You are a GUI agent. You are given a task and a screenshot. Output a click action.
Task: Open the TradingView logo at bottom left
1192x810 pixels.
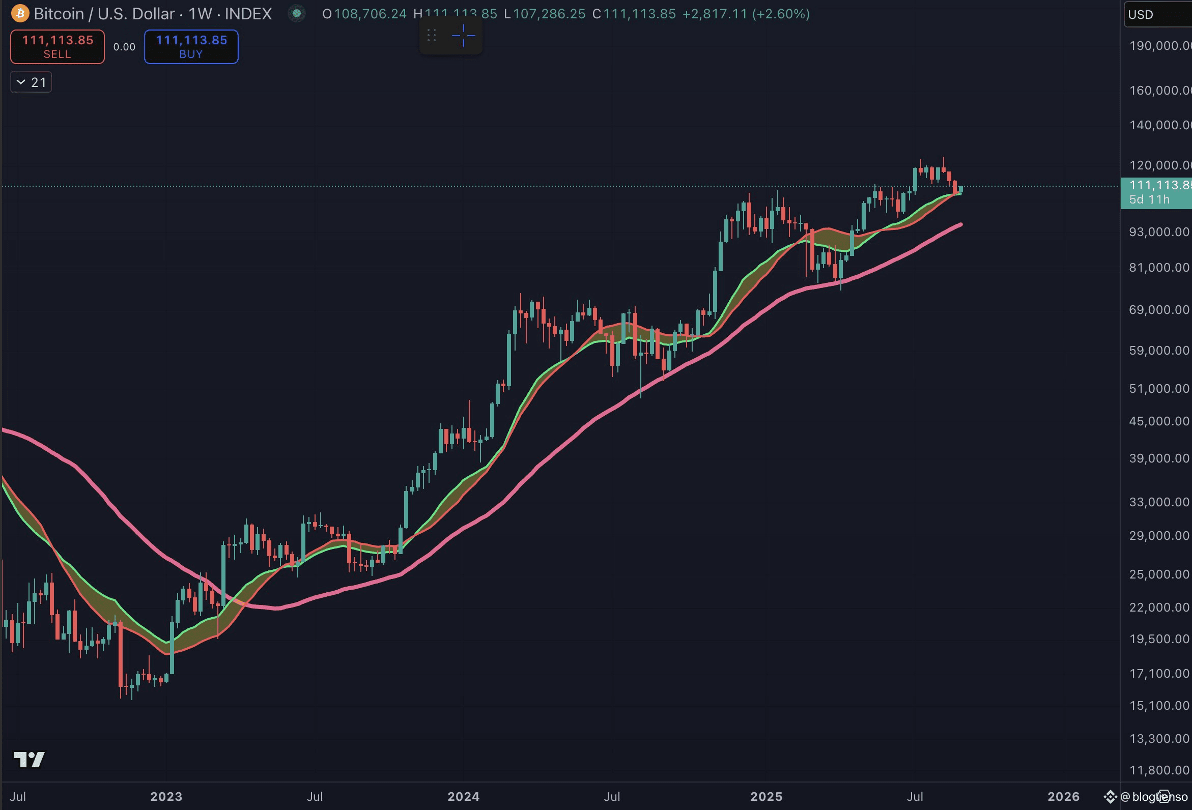(x=29, y=759)
